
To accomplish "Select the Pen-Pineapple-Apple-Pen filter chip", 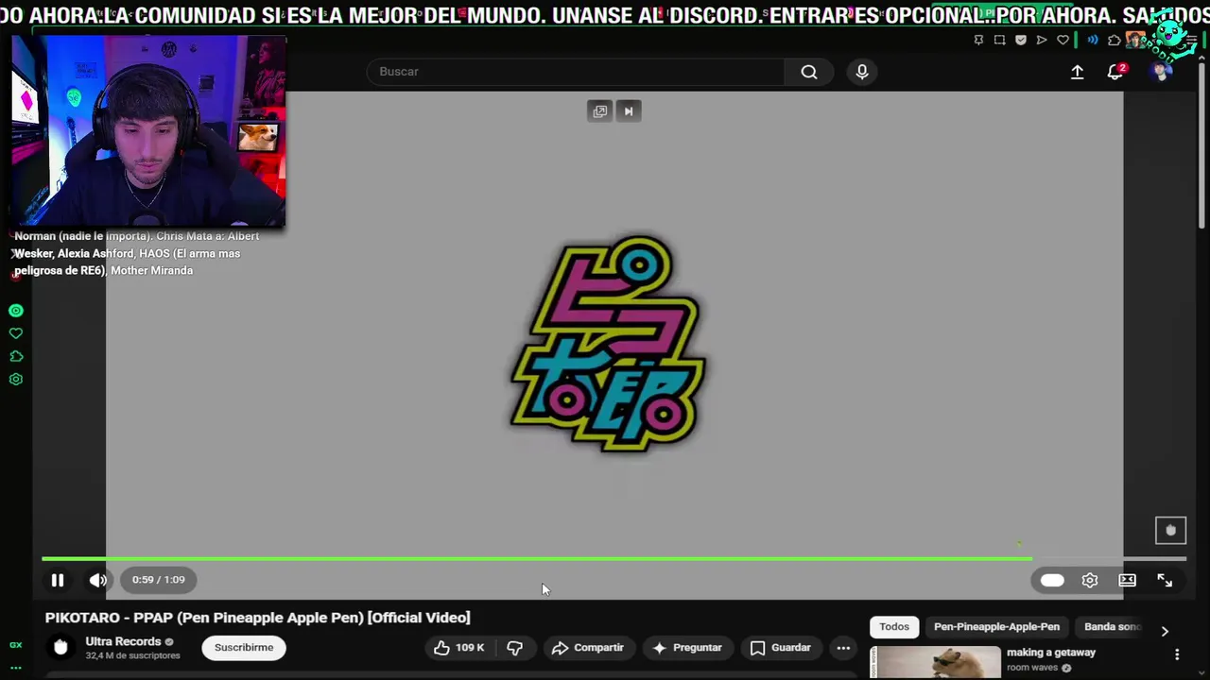I will click(996, 627).
